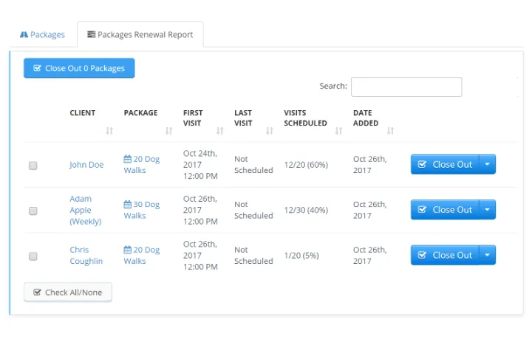Viewport: 532px width, 354px height.
Task: Tick the checkbox for Chris Coughlin
Action: 33,256
